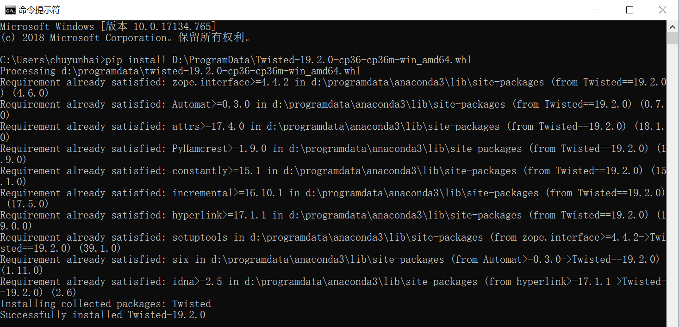Click the 命令提示符 title bar text

39,10
